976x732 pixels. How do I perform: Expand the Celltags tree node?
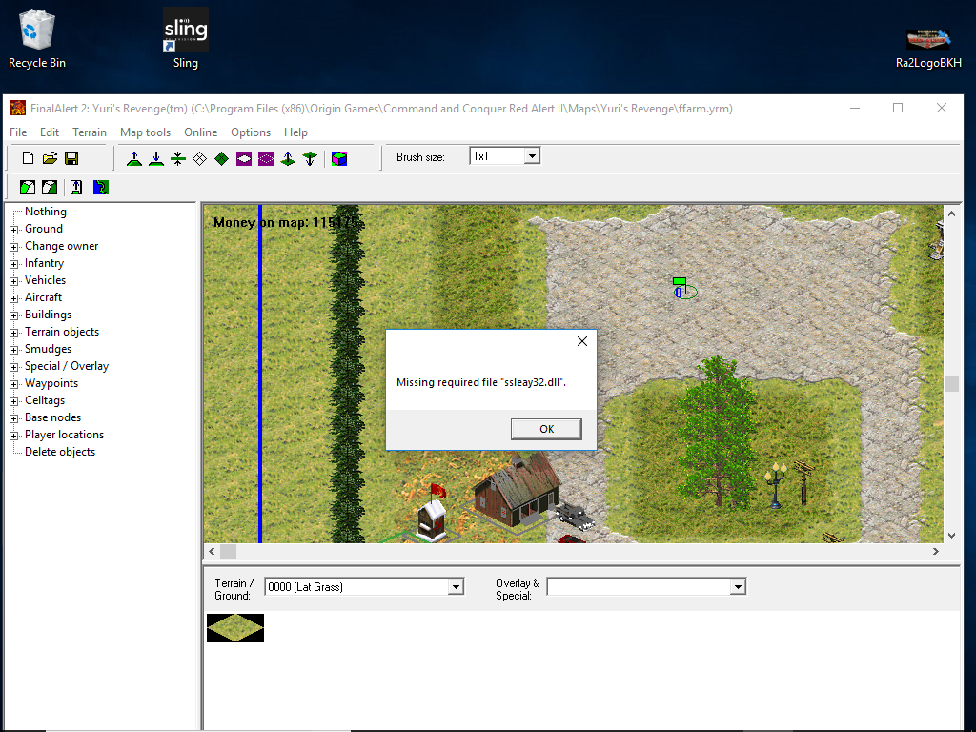coord(13,401)
